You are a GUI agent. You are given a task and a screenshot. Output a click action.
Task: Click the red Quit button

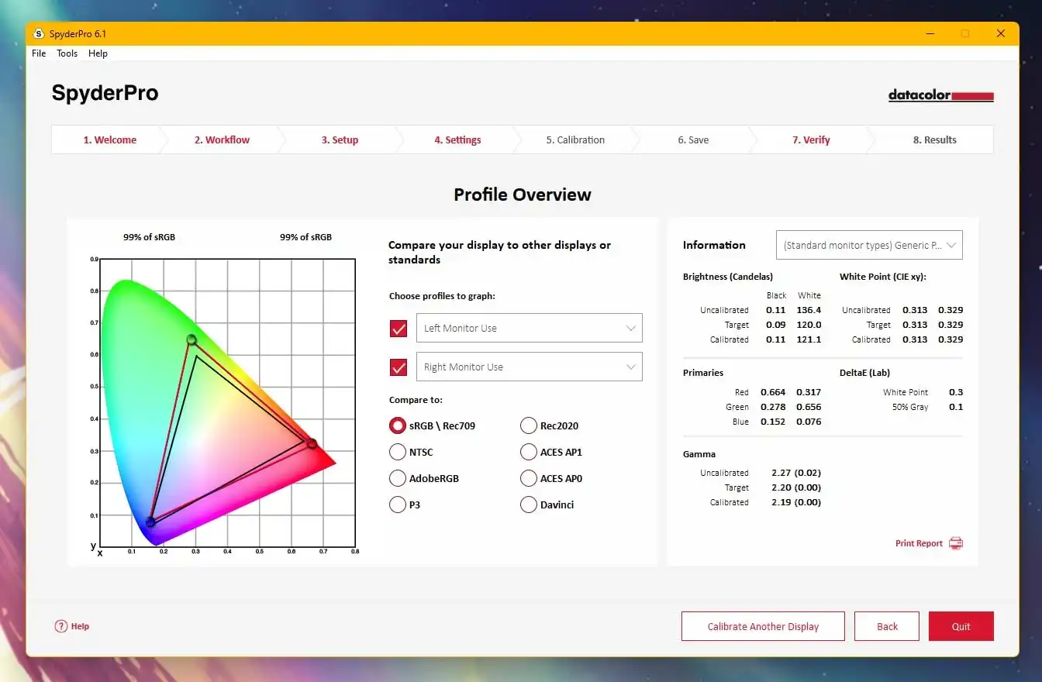click(x=961, y=626)
